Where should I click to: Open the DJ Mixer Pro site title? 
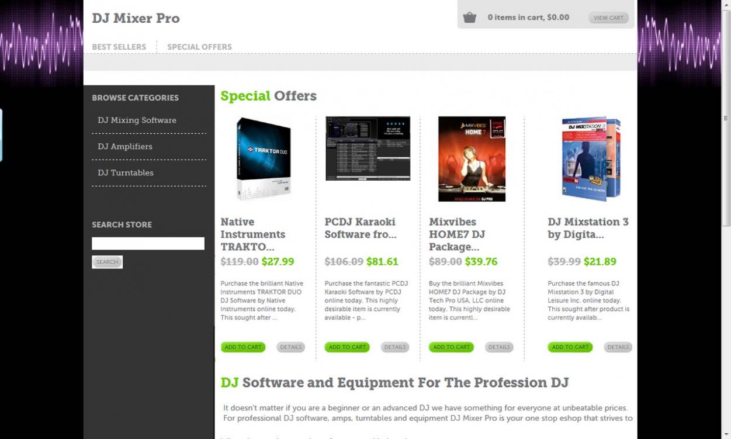[136, 18]
